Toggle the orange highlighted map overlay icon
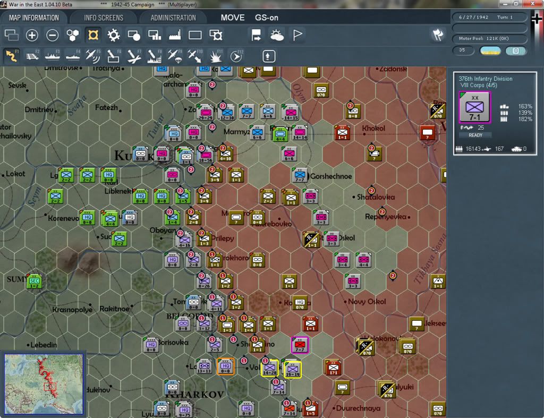 93,35
